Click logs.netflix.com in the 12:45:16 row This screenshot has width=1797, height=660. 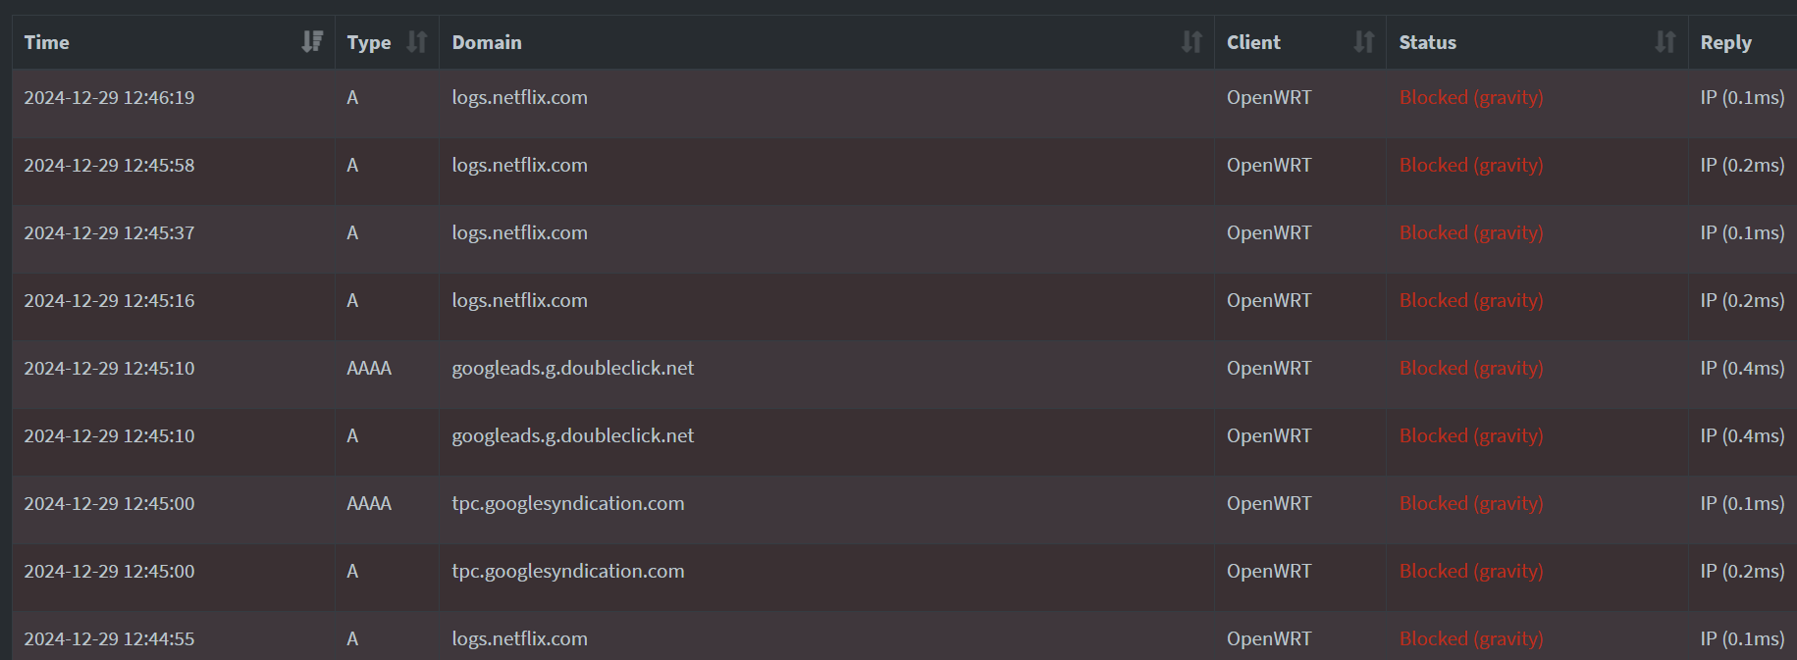520,300
